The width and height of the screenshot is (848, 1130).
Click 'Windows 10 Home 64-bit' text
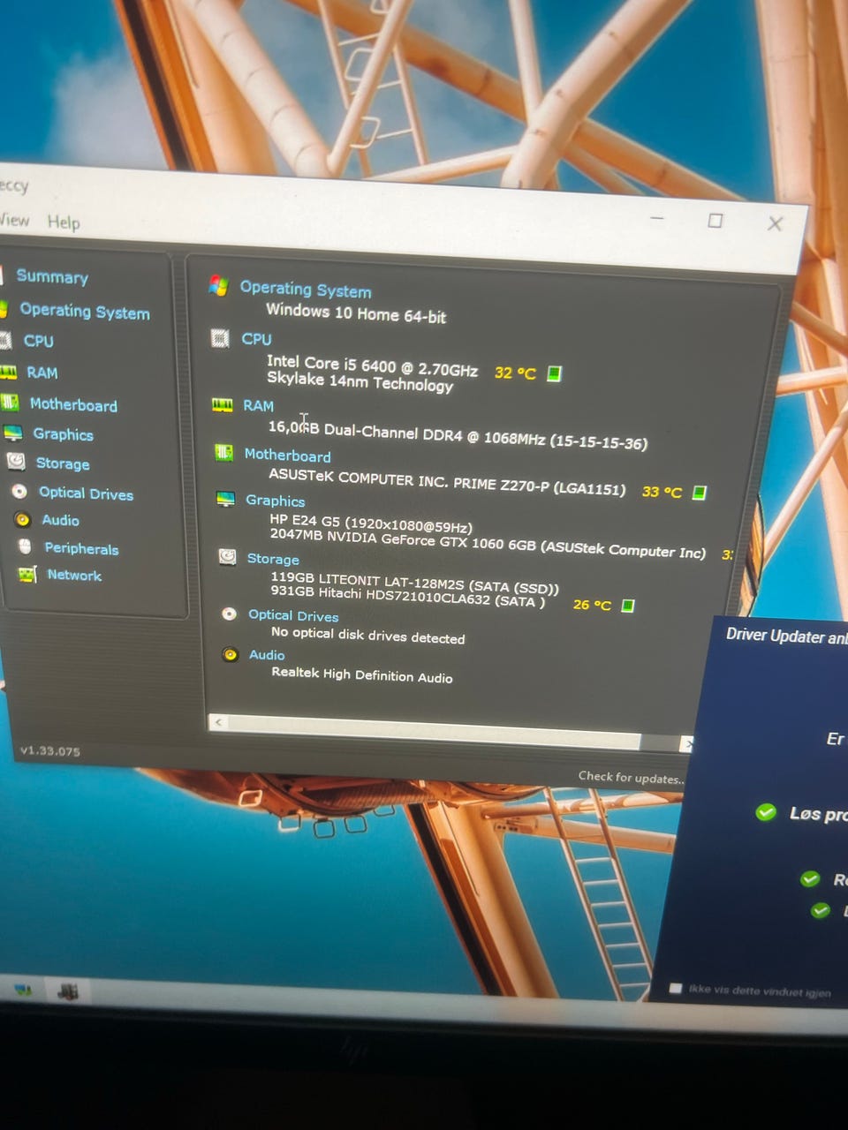click(x=356, y=313)
